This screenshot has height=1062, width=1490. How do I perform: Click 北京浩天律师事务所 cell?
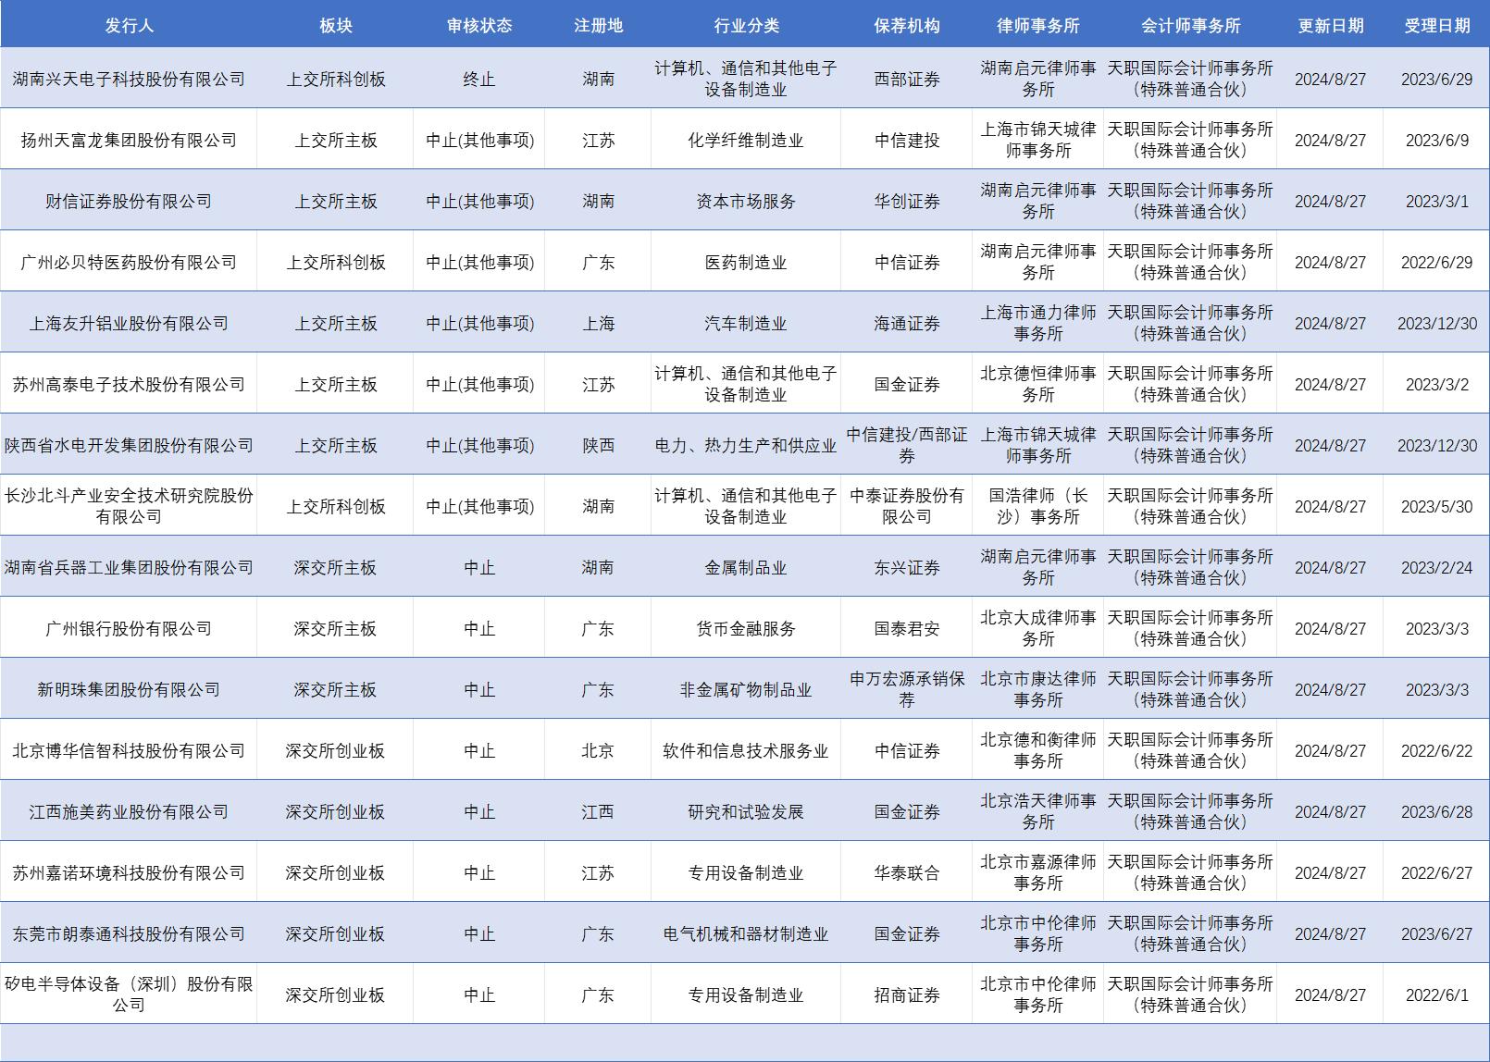pyautogui.click(x=1037, y=811)
